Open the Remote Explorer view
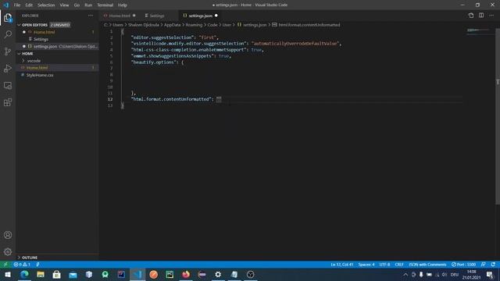 tap(8, 85)
